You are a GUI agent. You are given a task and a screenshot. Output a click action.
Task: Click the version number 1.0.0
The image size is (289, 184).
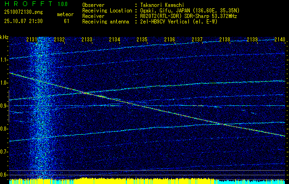click(62, 4)
